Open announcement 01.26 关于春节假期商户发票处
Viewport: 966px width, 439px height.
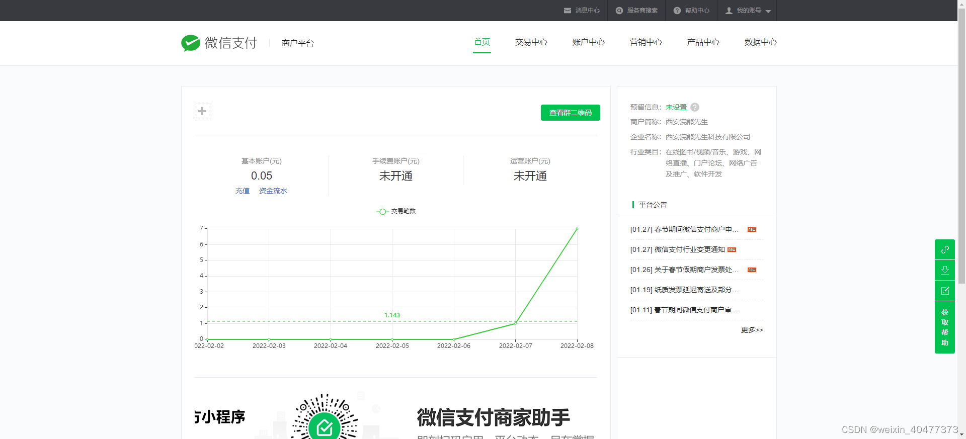(684, 270)
